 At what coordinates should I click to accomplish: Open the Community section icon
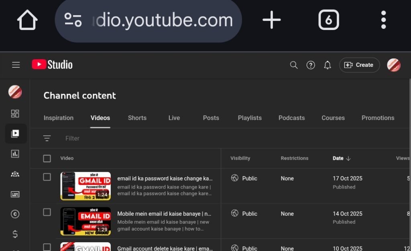click(x=15, y=174)
